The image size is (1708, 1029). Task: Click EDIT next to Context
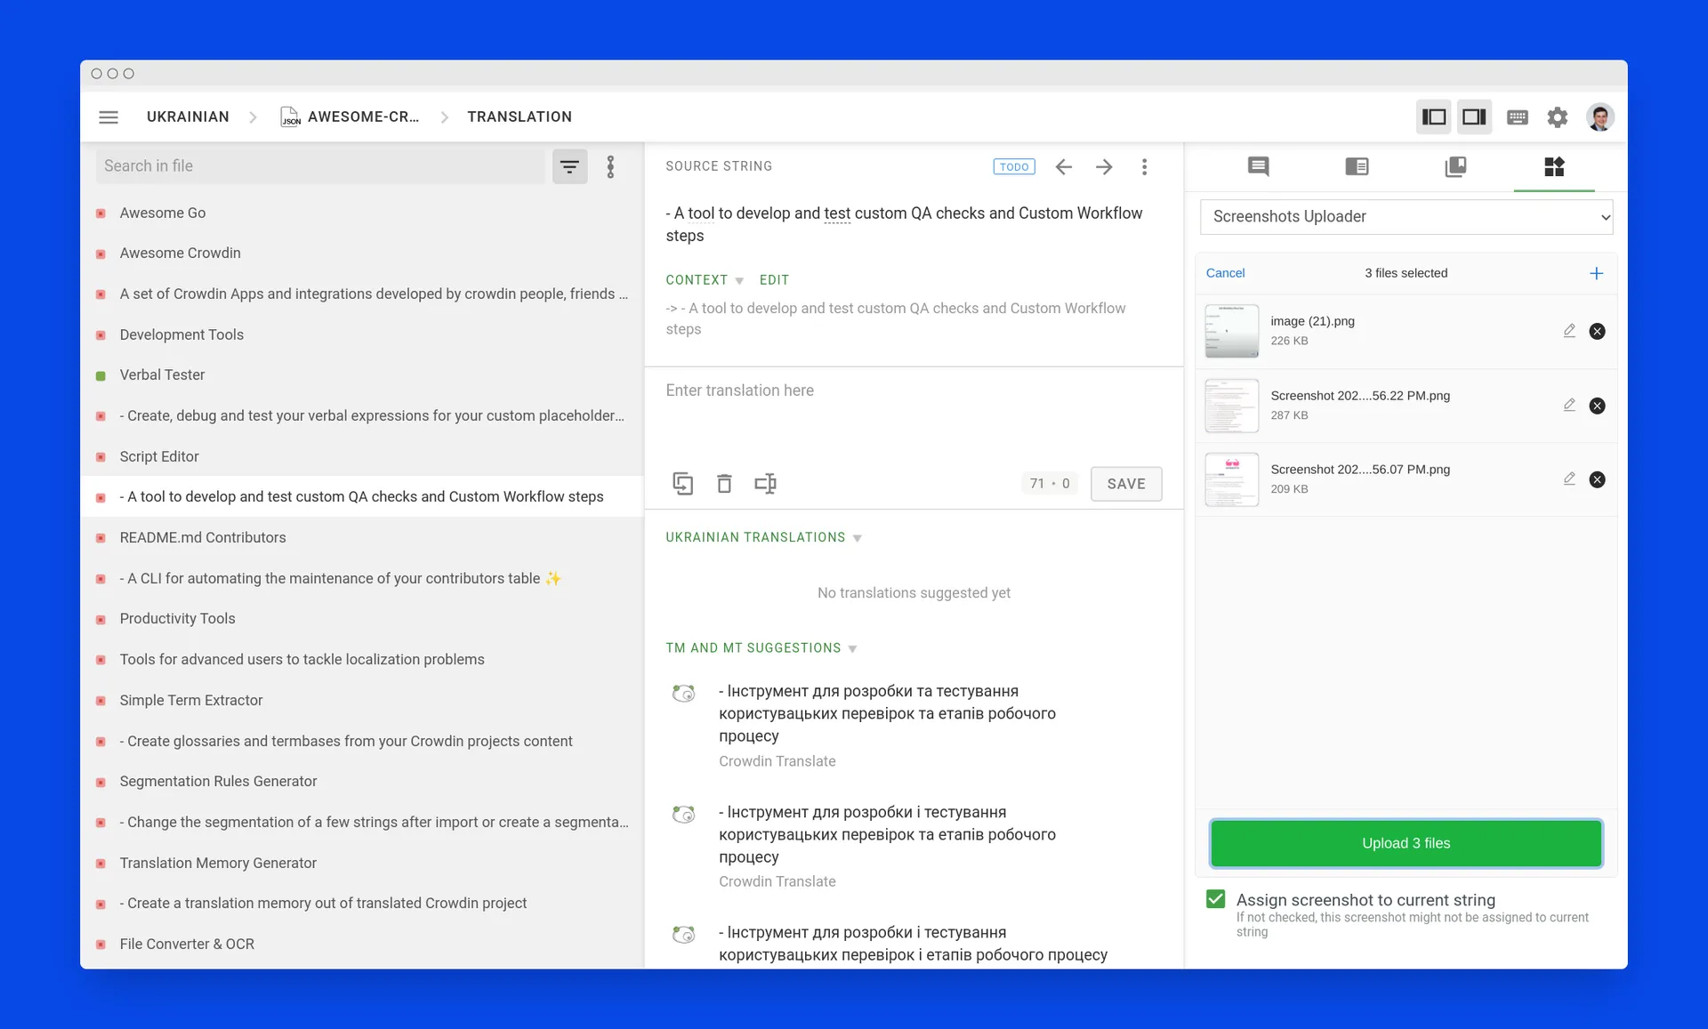click(774, 280)
